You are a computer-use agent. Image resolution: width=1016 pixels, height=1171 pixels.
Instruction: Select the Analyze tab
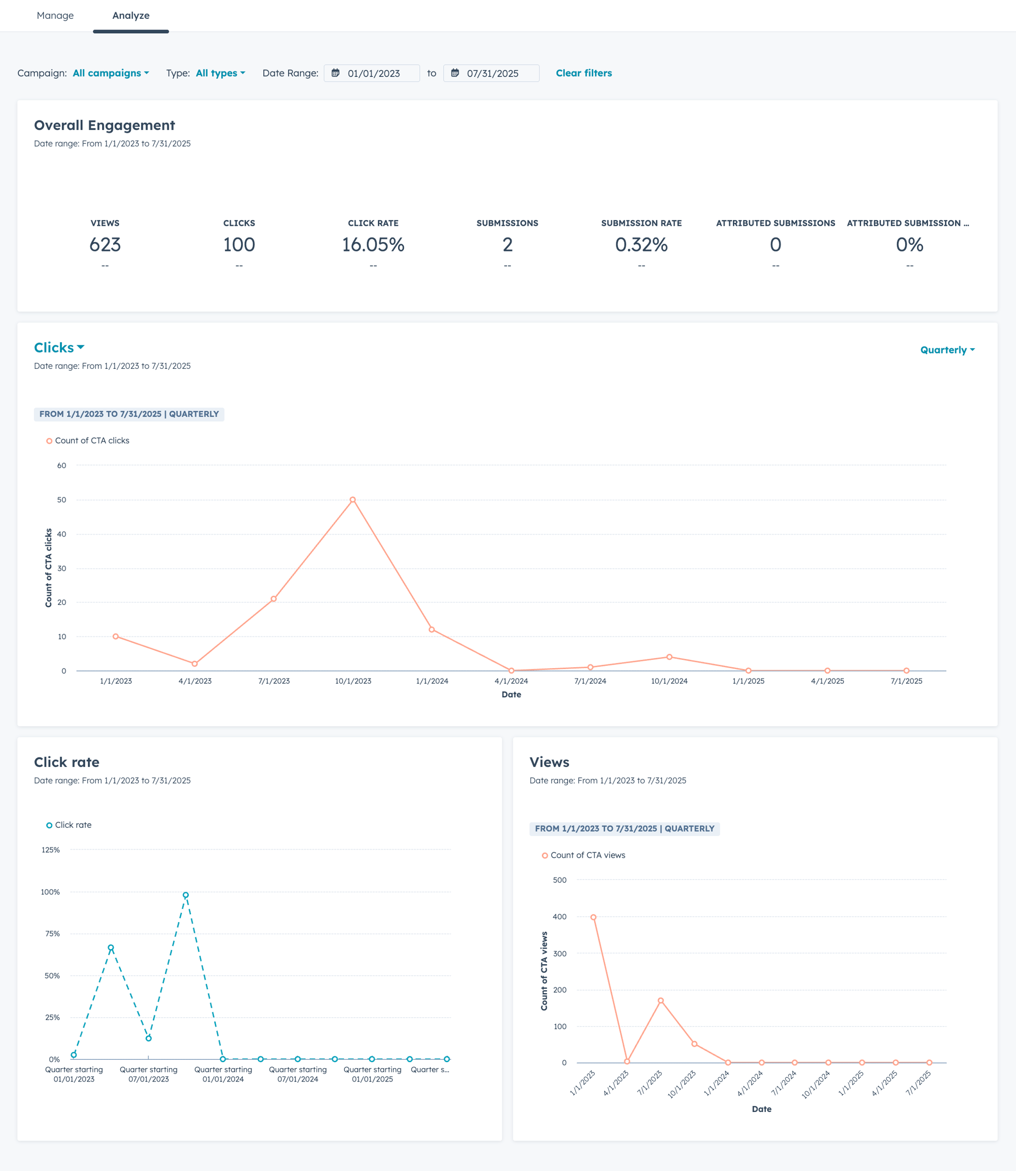[131, 15]
